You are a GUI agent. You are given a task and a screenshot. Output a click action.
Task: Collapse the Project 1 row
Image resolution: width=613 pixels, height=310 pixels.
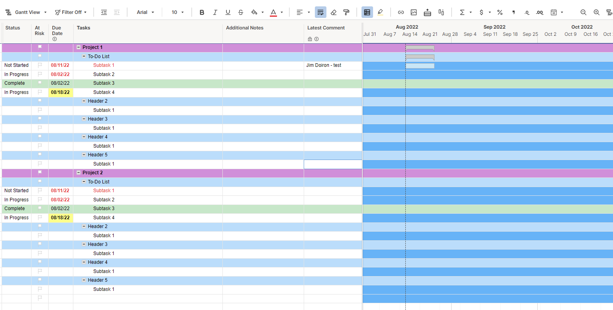point(79,47)
